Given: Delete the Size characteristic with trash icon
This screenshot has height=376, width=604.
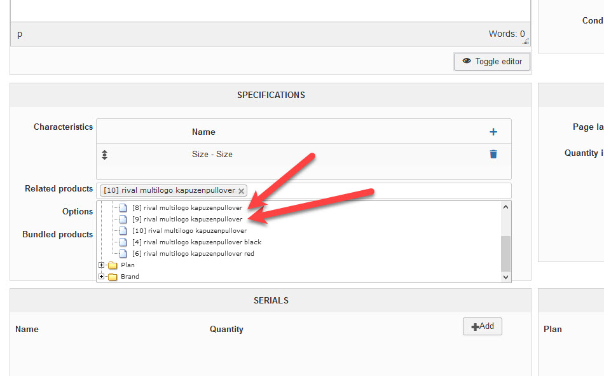Looking at the screenshot, I should click(x=493, y=154).
